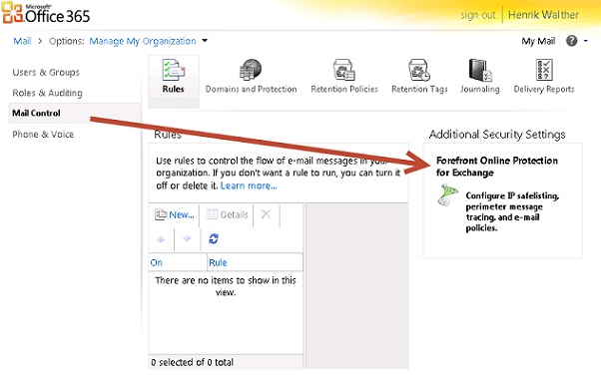Open Domains and Protection icon

(251, 69)
